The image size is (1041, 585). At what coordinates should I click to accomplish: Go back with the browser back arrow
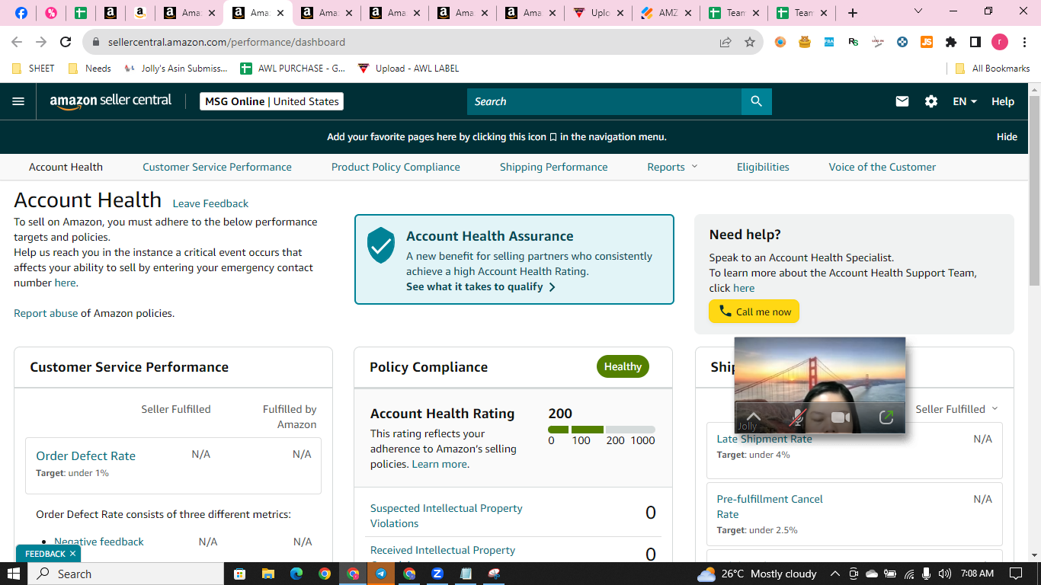17,43
